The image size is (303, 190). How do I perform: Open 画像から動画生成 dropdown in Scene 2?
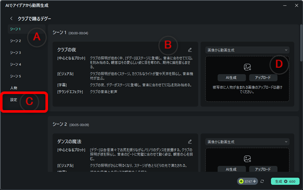coord(247,142)
